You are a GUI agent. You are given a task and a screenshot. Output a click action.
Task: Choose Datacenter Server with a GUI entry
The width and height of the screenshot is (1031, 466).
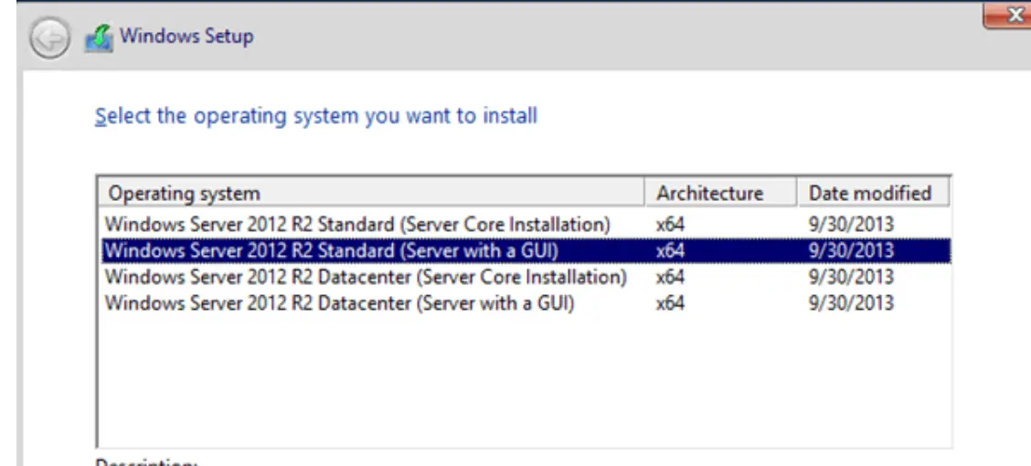339,303
